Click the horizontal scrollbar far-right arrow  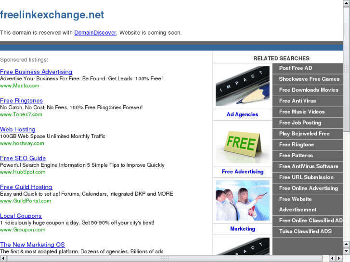click(x=339, y=259)
